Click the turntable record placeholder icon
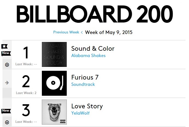189x127 pixels. 54,83
